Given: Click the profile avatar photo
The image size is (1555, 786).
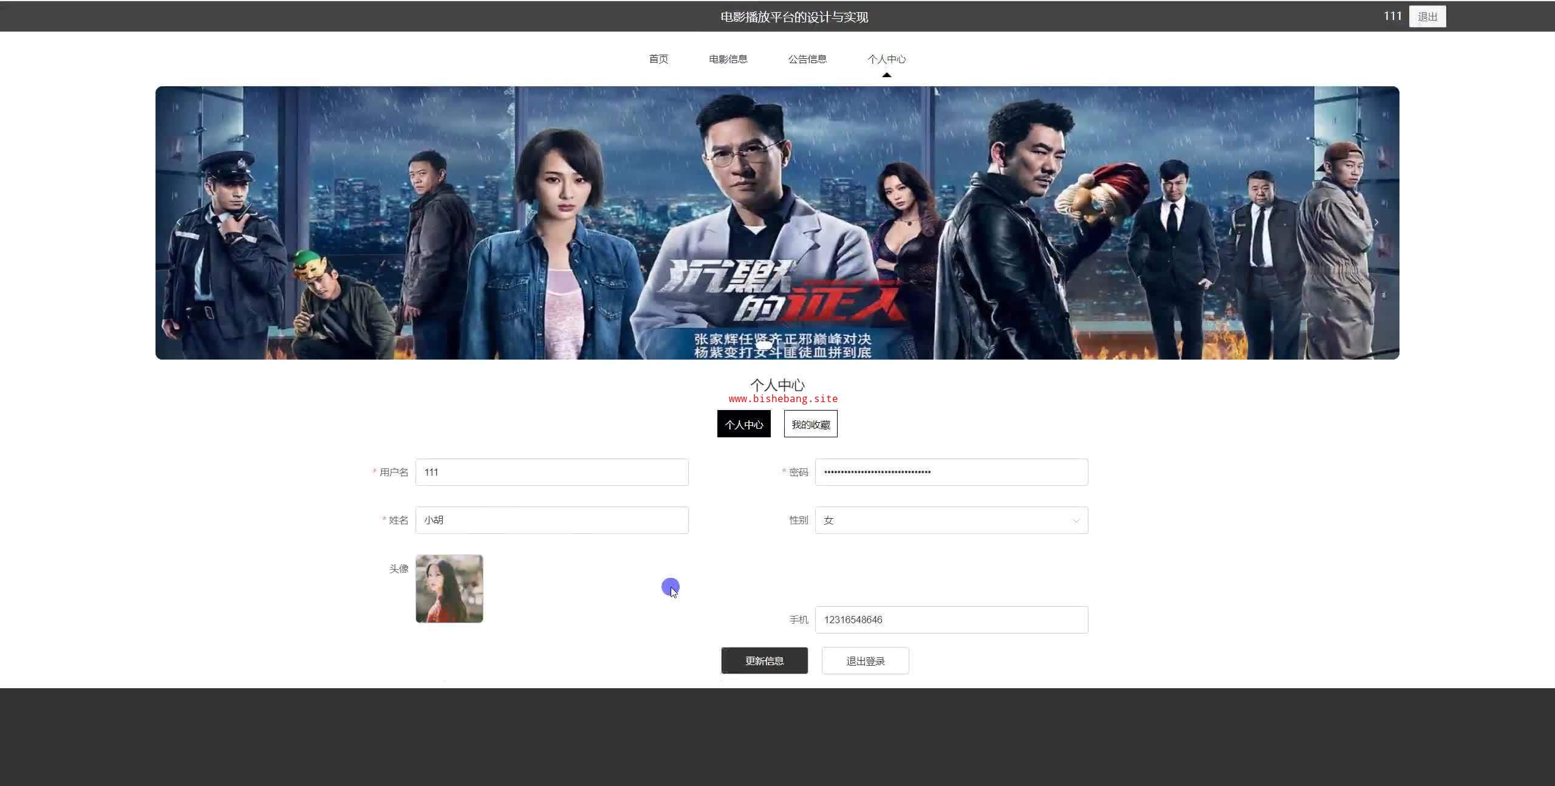Looking at the screenshot, I should tap(449, 588).
